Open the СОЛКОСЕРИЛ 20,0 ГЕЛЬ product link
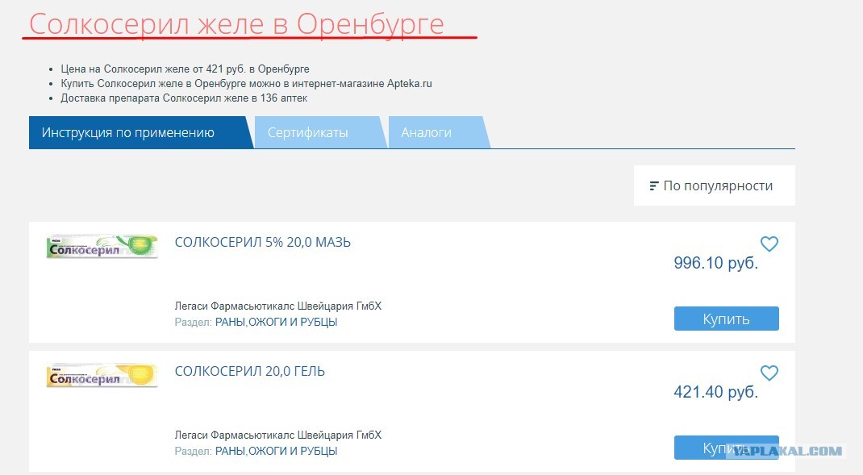Viewport: 863px width, 475px height. pos(250,372)
